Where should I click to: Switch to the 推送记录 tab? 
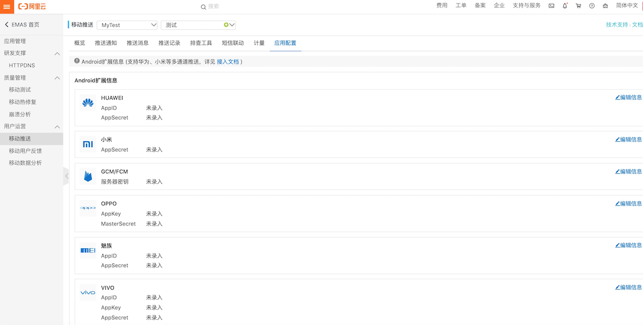169,43
